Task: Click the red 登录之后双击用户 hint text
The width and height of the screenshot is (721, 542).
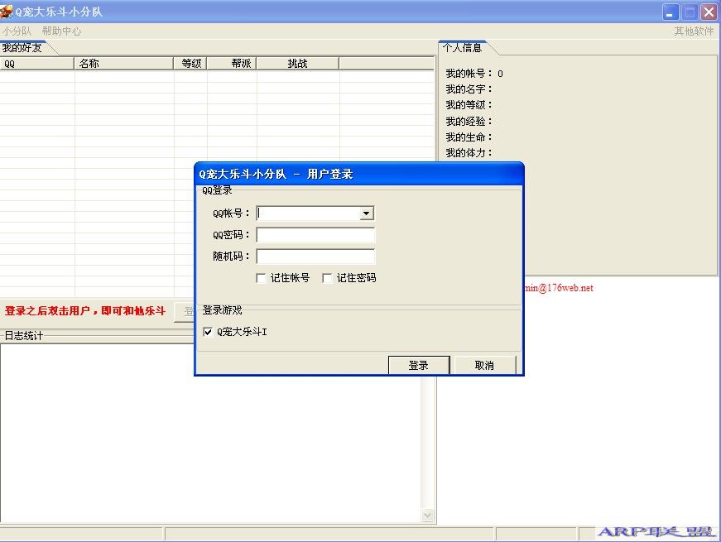Action: [x=85, y=311]
